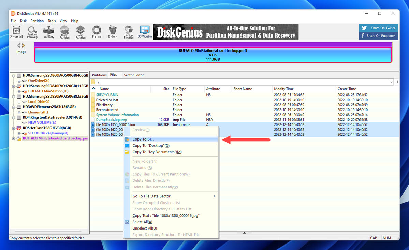Expand the NEW VOLUME(E:) tree node
Viewport: 409px width, 250px height.
[19, 123]
